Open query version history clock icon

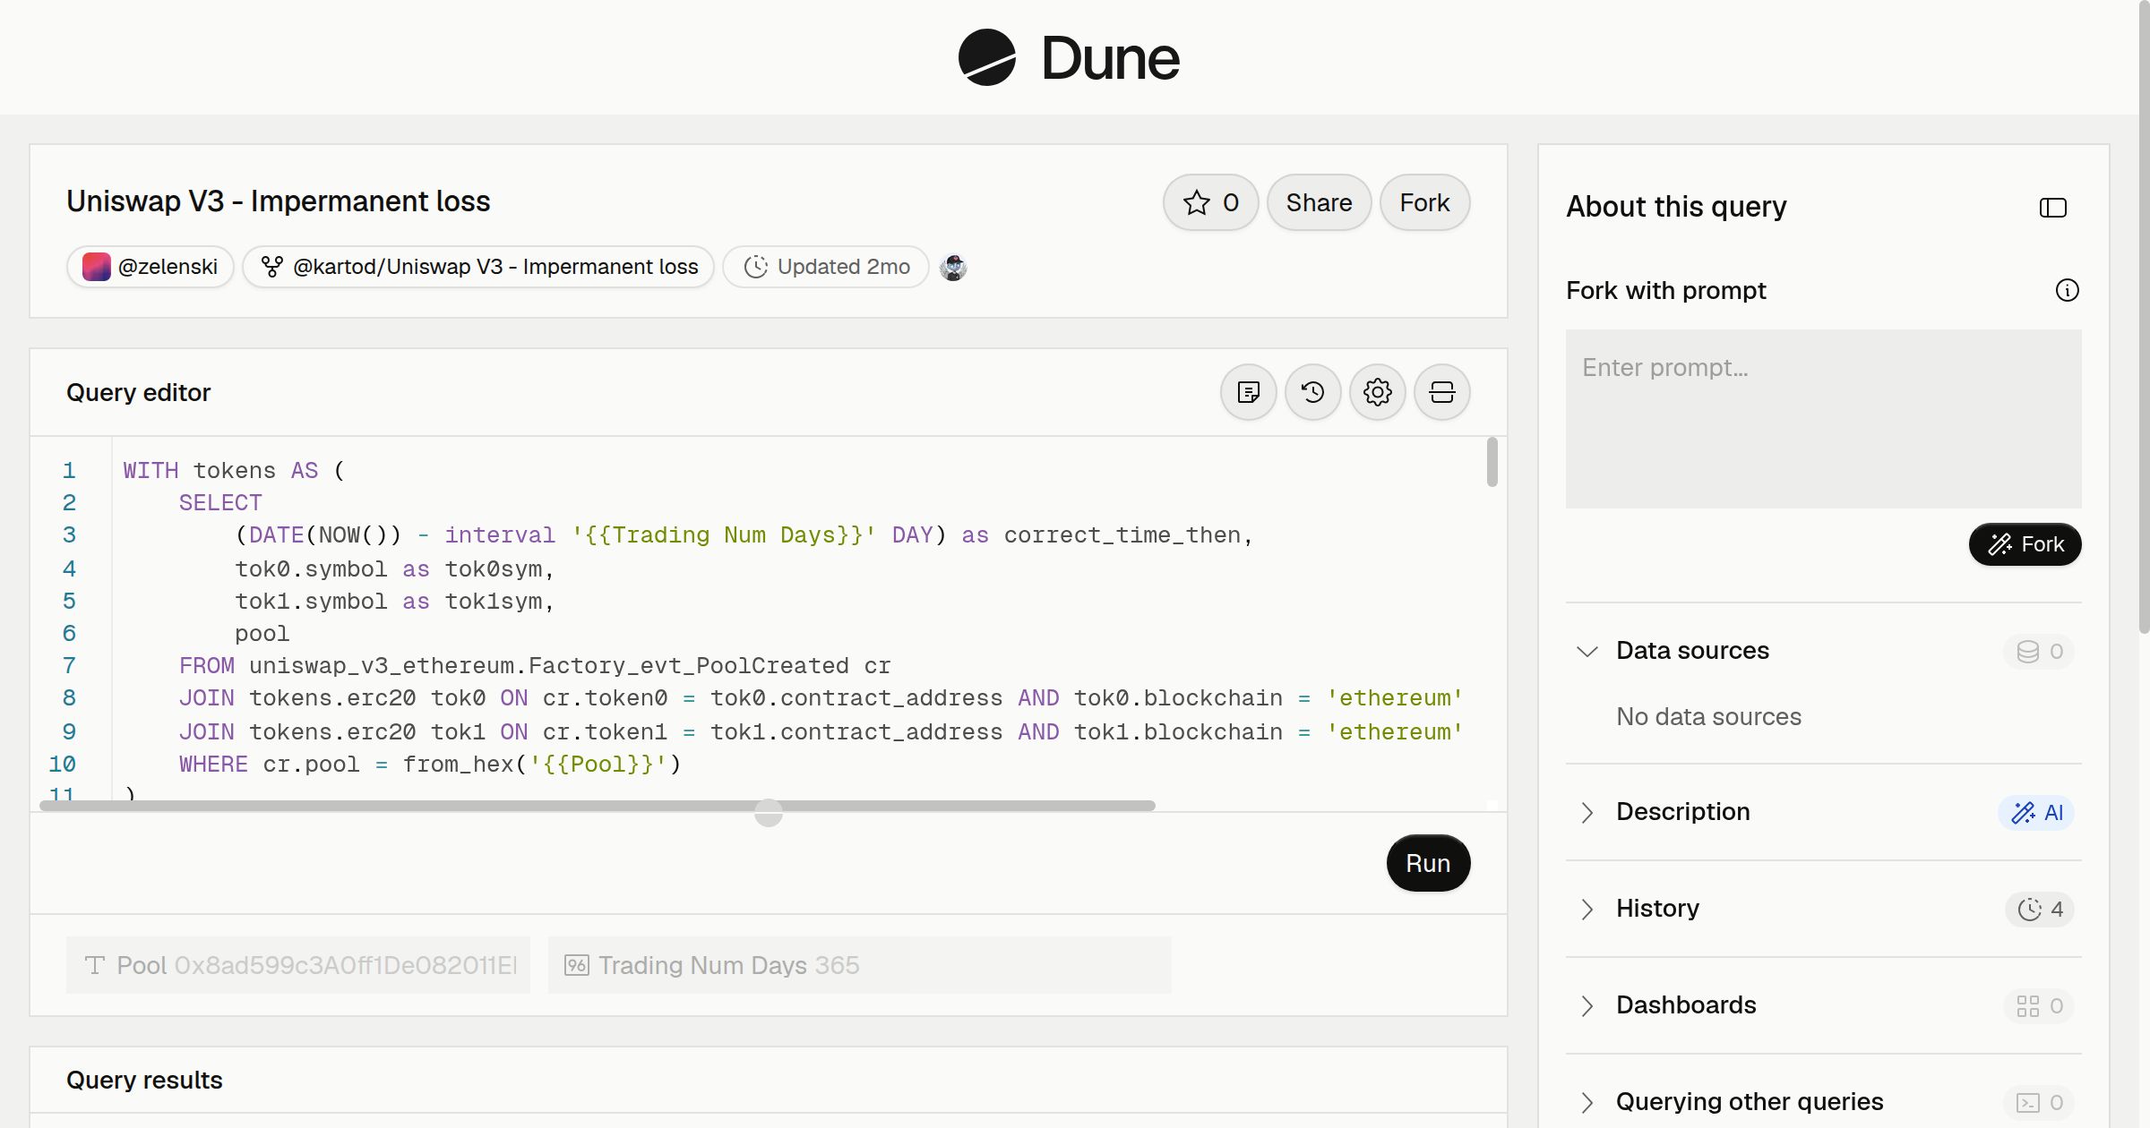point(1312,392)
